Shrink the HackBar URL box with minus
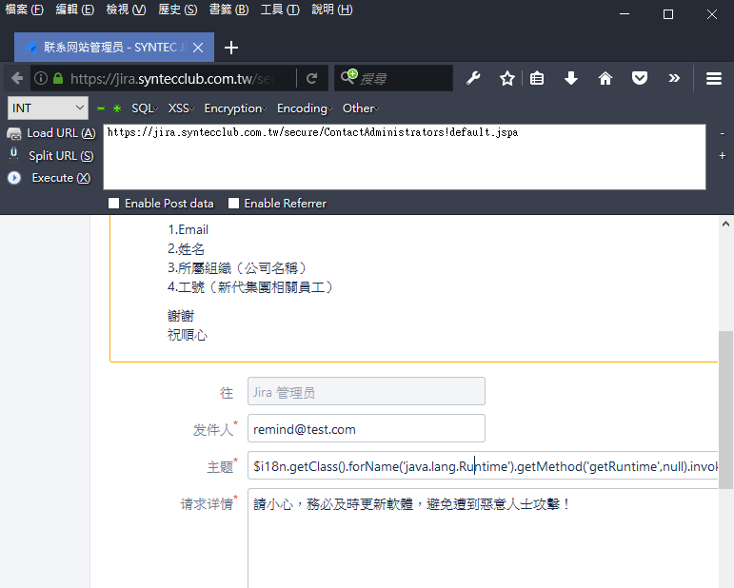The image size is (734, 588). [723, 134]
